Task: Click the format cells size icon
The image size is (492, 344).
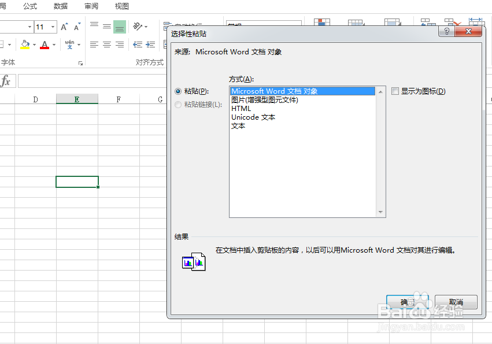Action: click(476, 21)
